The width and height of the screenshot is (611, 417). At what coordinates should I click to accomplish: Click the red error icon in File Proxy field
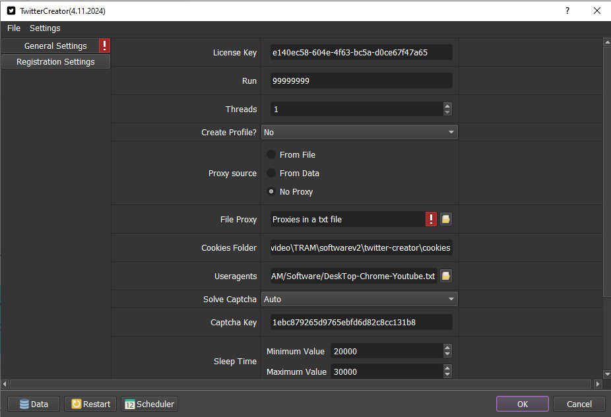(x=431, y=219)
